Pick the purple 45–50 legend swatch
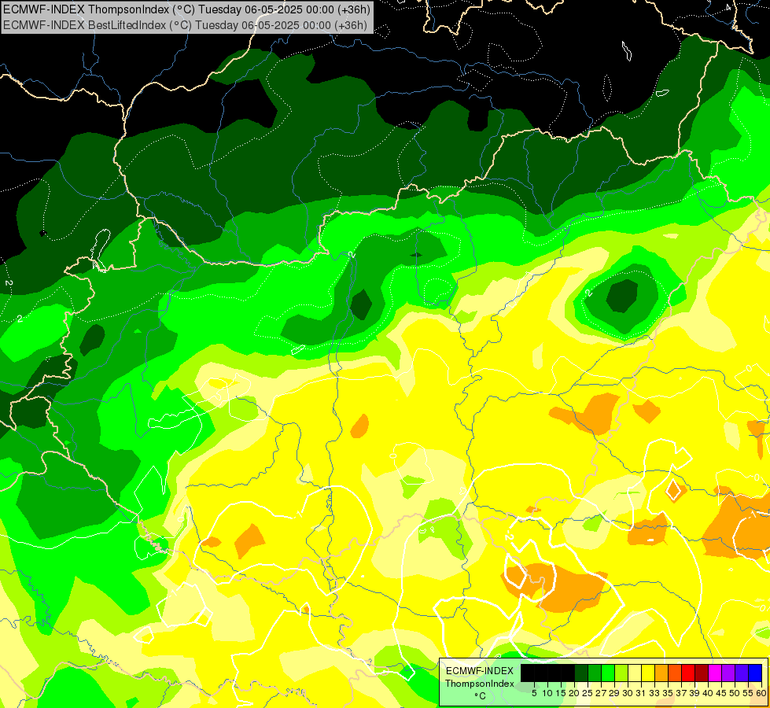 [x=729, y=673]
